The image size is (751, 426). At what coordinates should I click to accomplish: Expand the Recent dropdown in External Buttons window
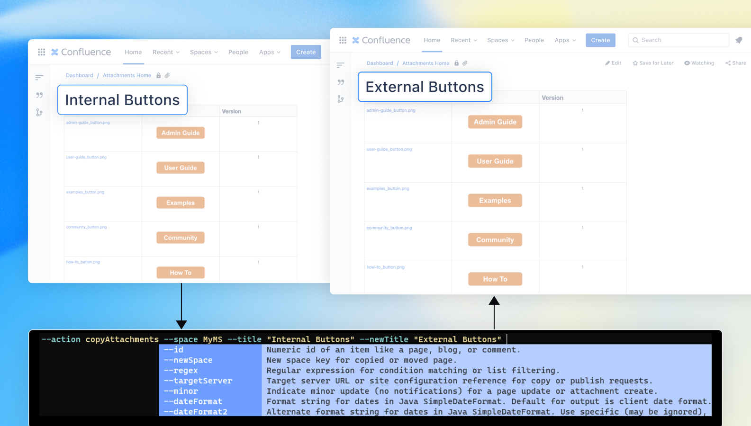(x=464, y=40)
